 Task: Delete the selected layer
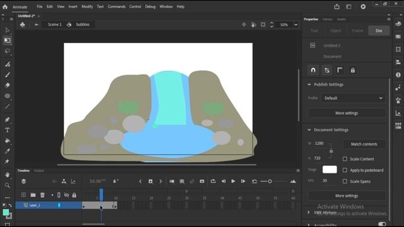tap(42, 195)
